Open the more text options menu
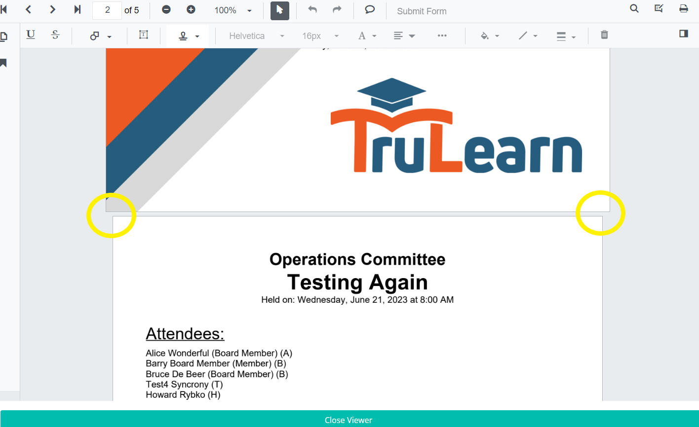Screen dimensions: 699x427 click(442, 36)
